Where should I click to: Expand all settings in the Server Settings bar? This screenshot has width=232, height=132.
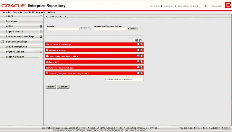(x=141, y=50)
